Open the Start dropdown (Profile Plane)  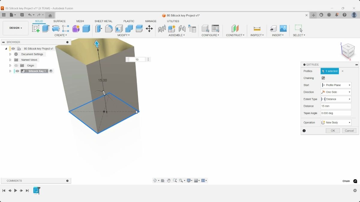(336, 85)
